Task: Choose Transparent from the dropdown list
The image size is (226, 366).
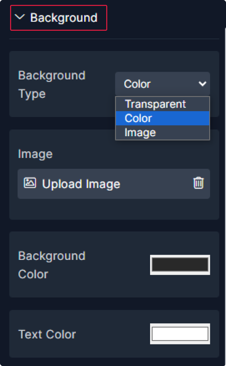Action: (x=155, y=104)
